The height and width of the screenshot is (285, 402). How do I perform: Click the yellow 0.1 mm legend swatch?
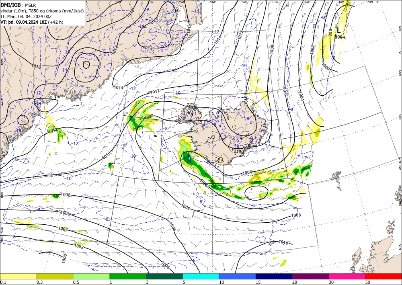[18, 276]
